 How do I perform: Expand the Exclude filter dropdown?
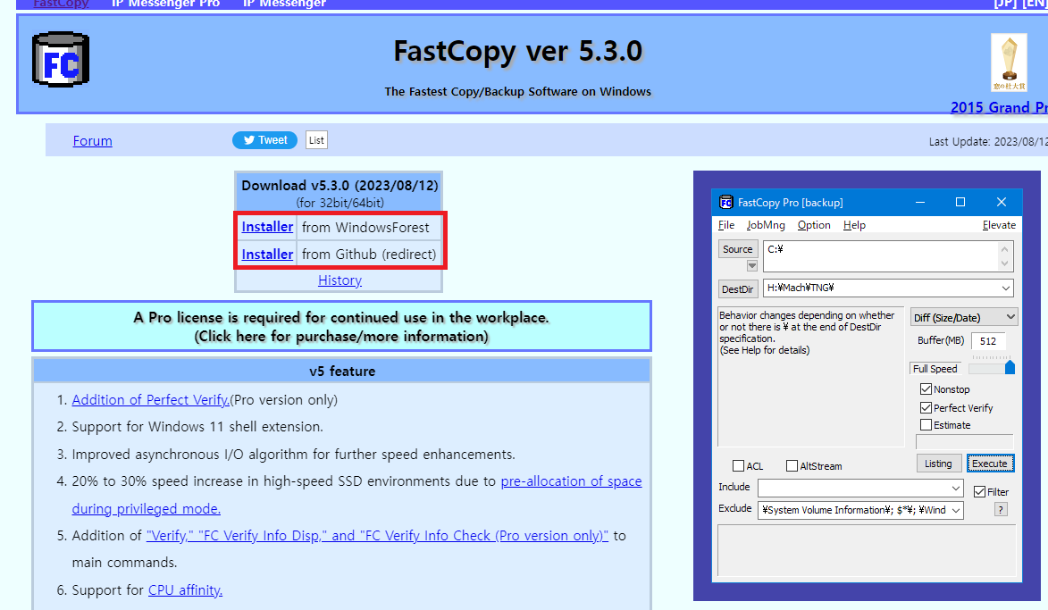point(956,511)
